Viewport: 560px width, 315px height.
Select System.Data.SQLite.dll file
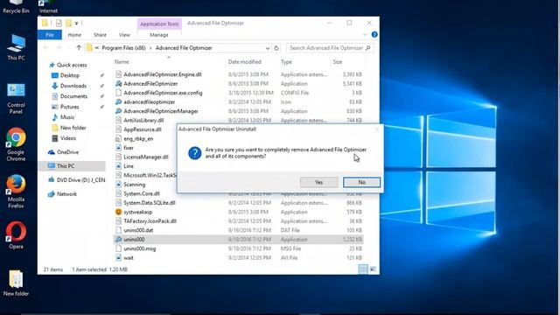coord(150,202)
